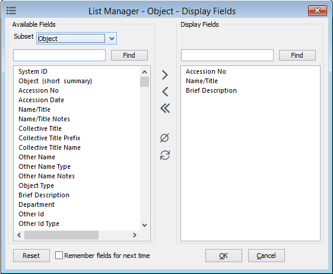Screen dimensions: 333x274
Task: Click scroll up arrow of Available Fields list
Action: (144, 72)
